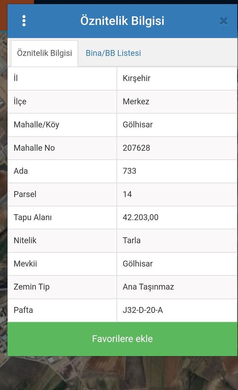Screen dimensions: 238x390
Task: Select the Tapu Alanı value 42.203,00
Action: [x=140, y=217]
